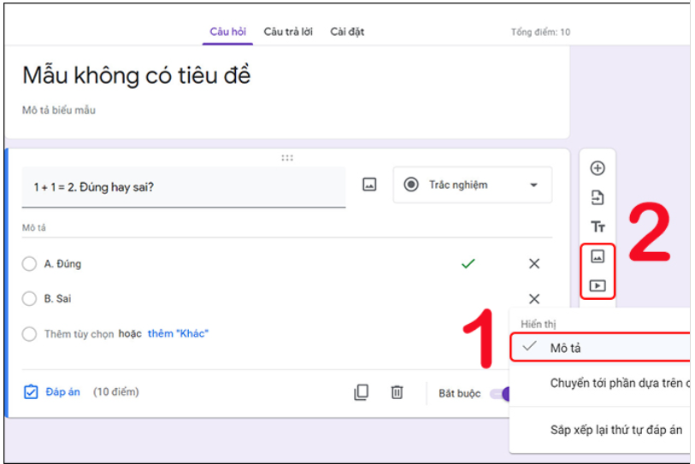Click Tổng điểm: 10 text

541,32
